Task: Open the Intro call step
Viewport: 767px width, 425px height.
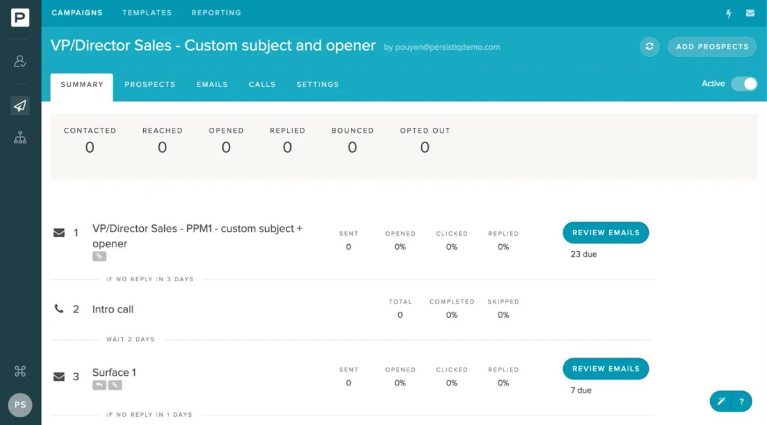Action: click(113, 309)
